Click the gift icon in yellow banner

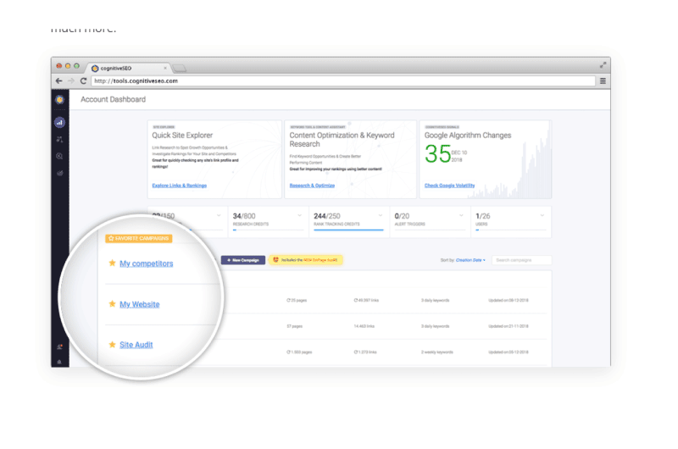[275, 260]
